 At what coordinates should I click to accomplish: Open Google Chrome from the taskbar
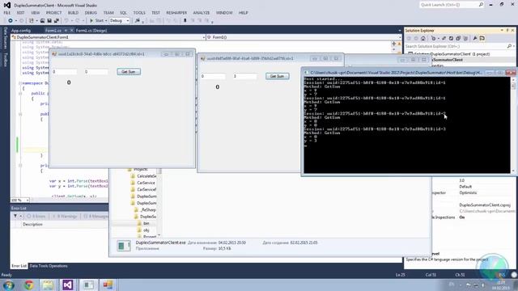[x=29, y=285]
